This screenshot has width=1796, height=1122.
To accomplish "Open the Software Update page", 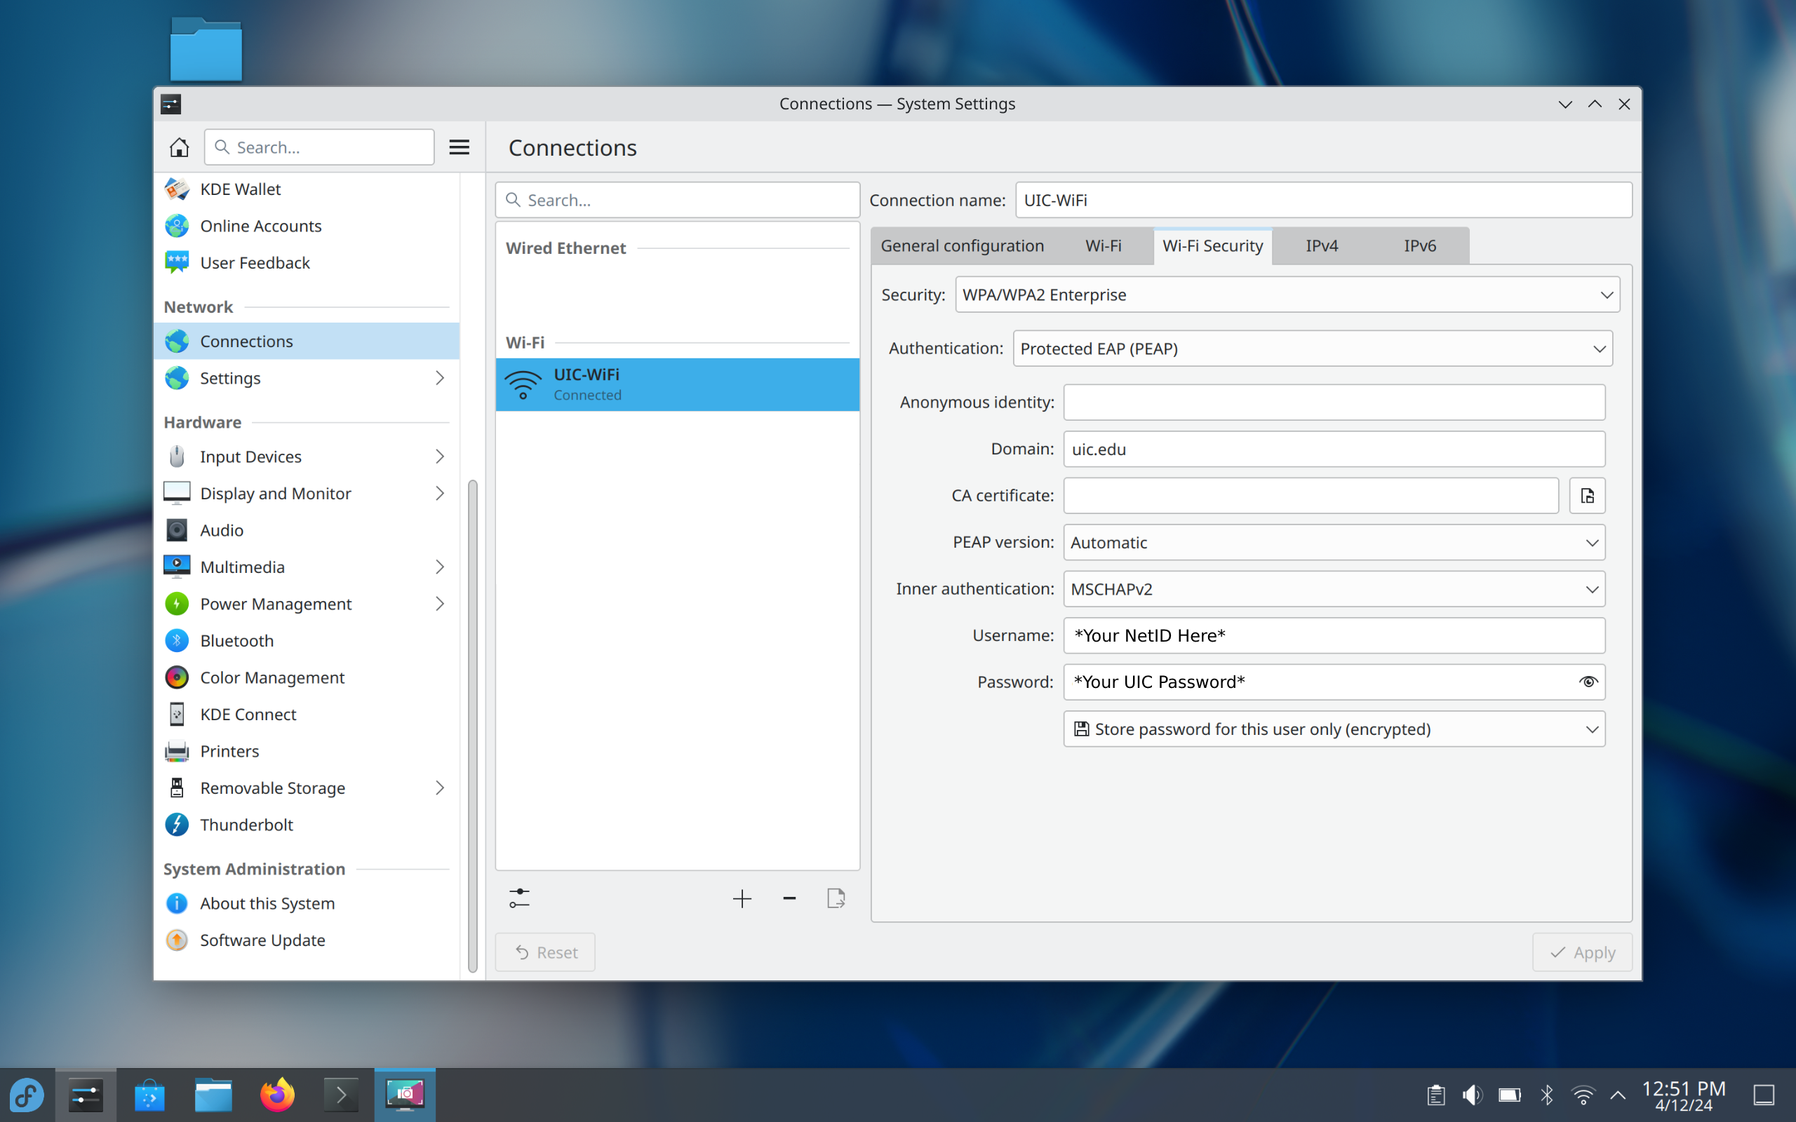I will [307, 940].
